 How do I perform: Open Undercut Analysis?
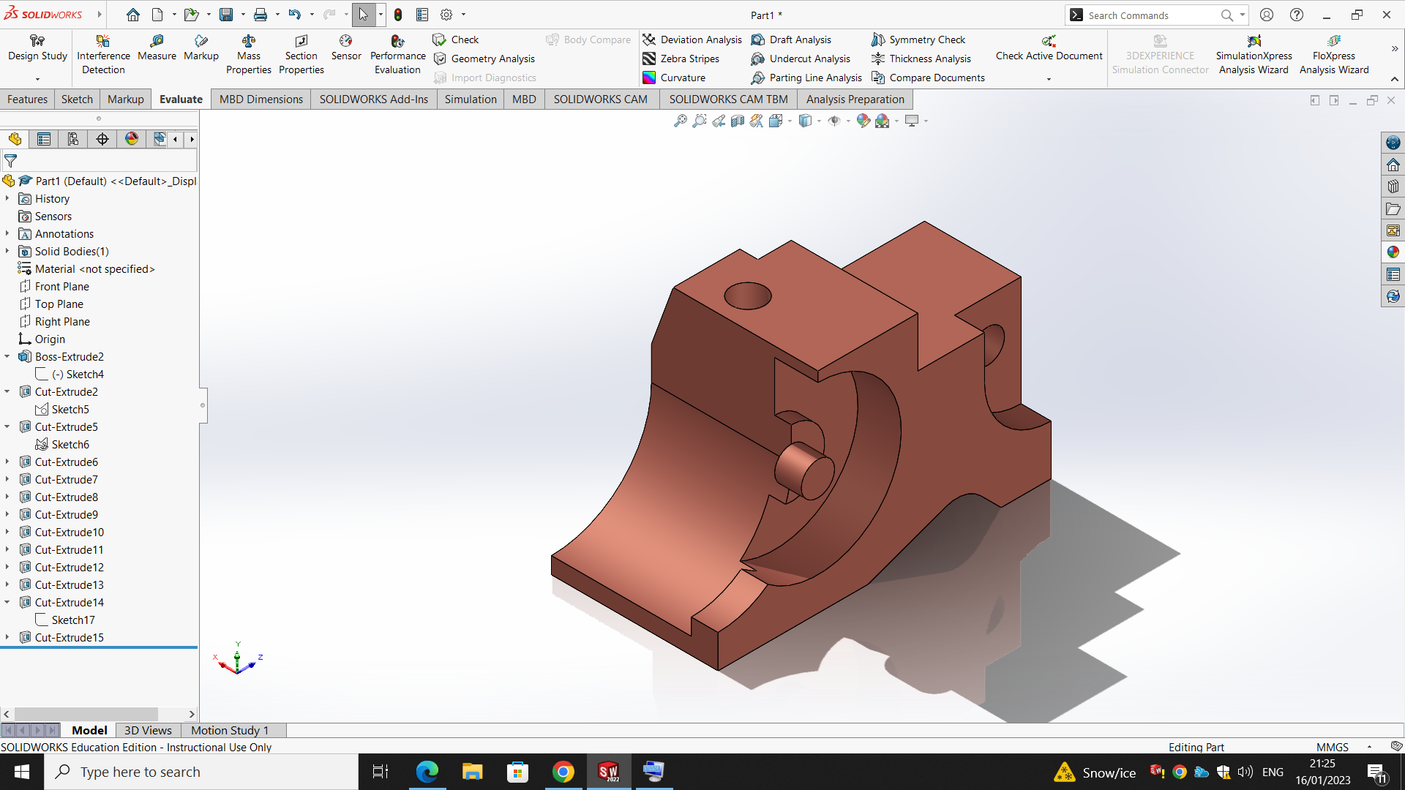tap(801, 59)
